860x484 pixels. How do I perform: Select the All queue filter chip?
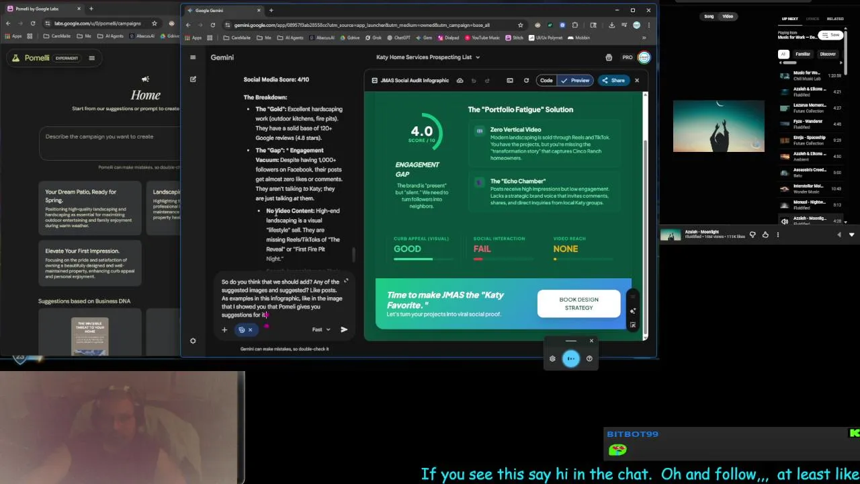pos(783,54)
